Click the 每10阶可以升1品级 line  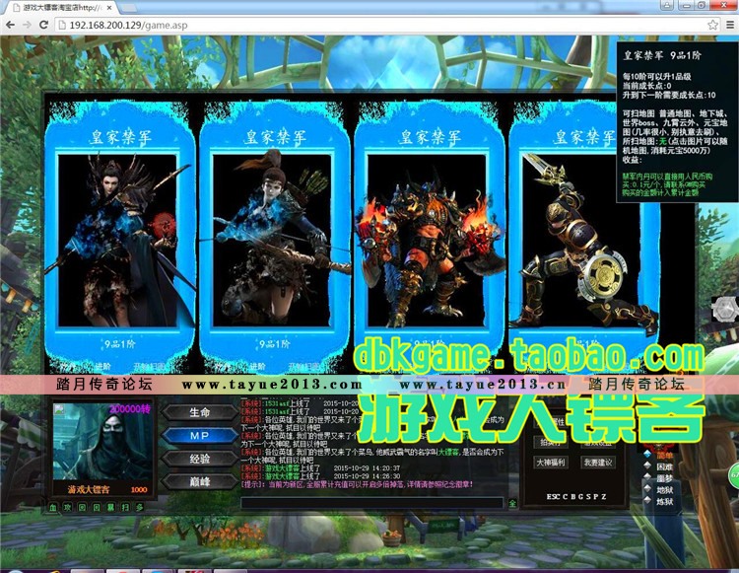[657, 76]
